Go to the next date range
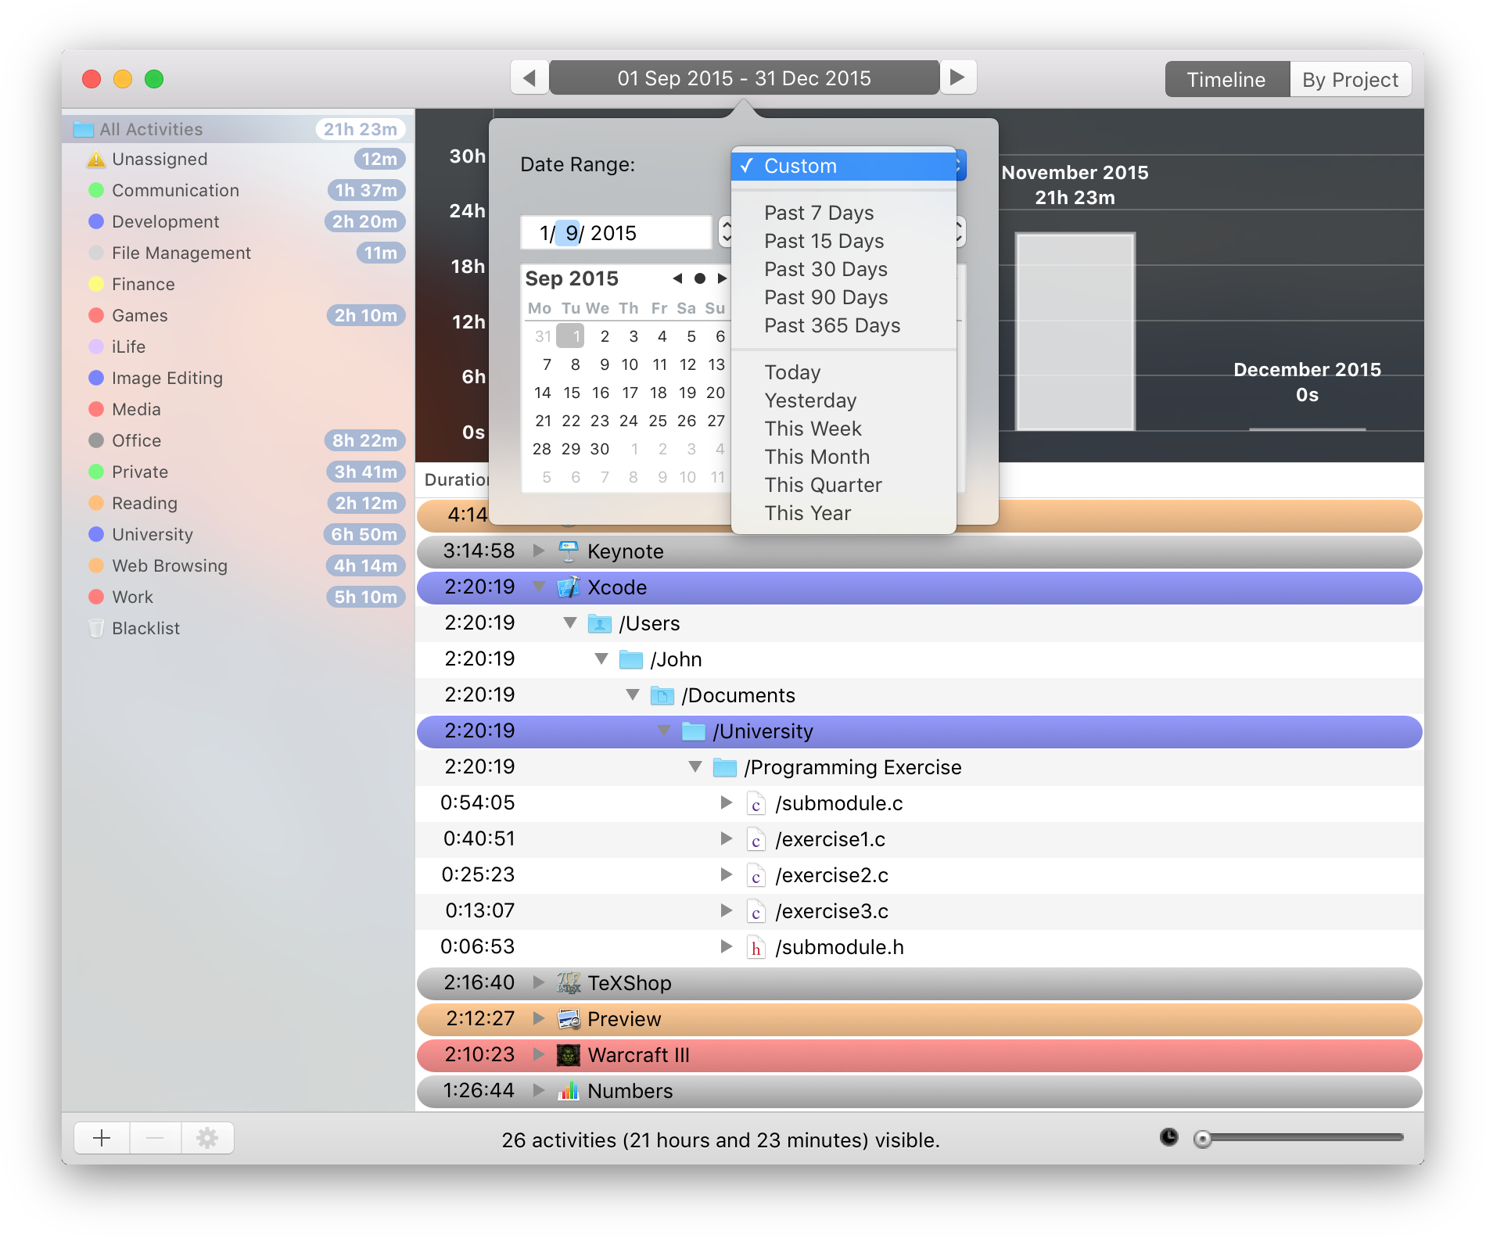The image size is (1486, 1238). (957, 77)
